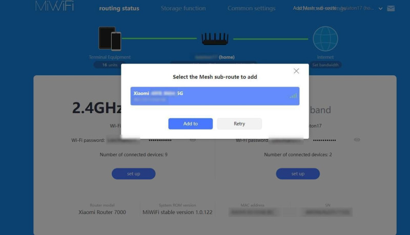Expand the account dropdown arrow

[x=380, y=9]
